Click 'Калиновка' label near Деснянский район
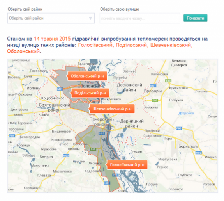224x201 pixels. point(159,74)
